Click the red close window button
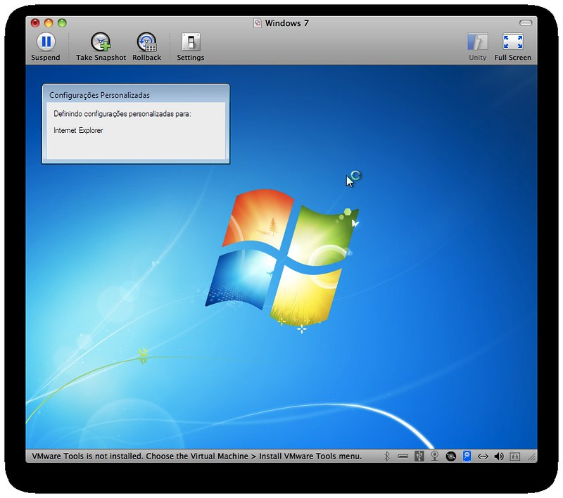The width and height of the screenshot is (563, 498). [35, 23]
